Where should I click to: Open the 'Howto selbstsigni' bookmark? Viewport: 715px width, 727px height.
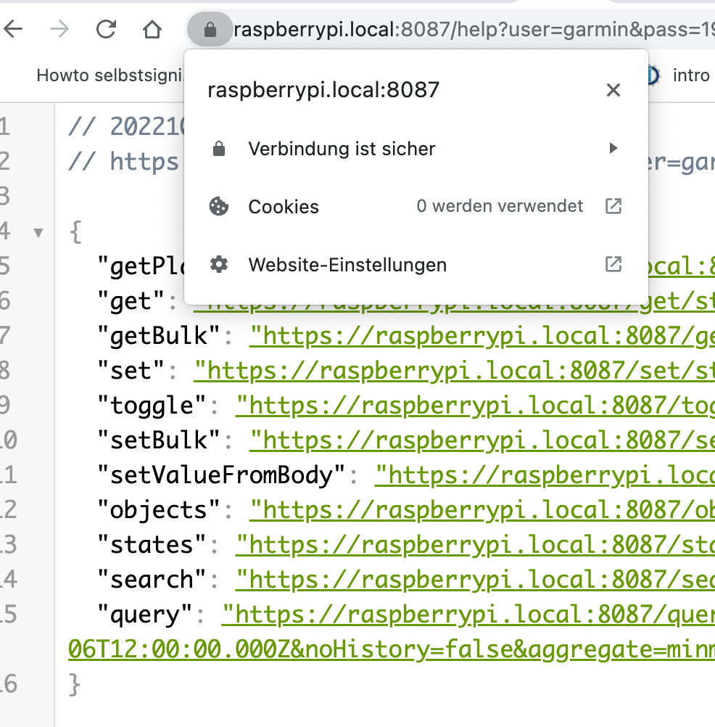(110, 75)
